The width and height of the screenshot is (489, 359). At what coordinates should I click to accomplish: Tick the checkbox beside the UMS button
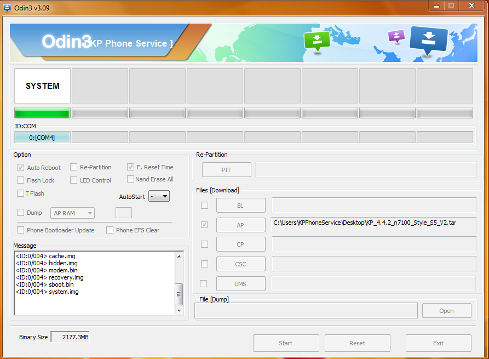tap(203, 284)
